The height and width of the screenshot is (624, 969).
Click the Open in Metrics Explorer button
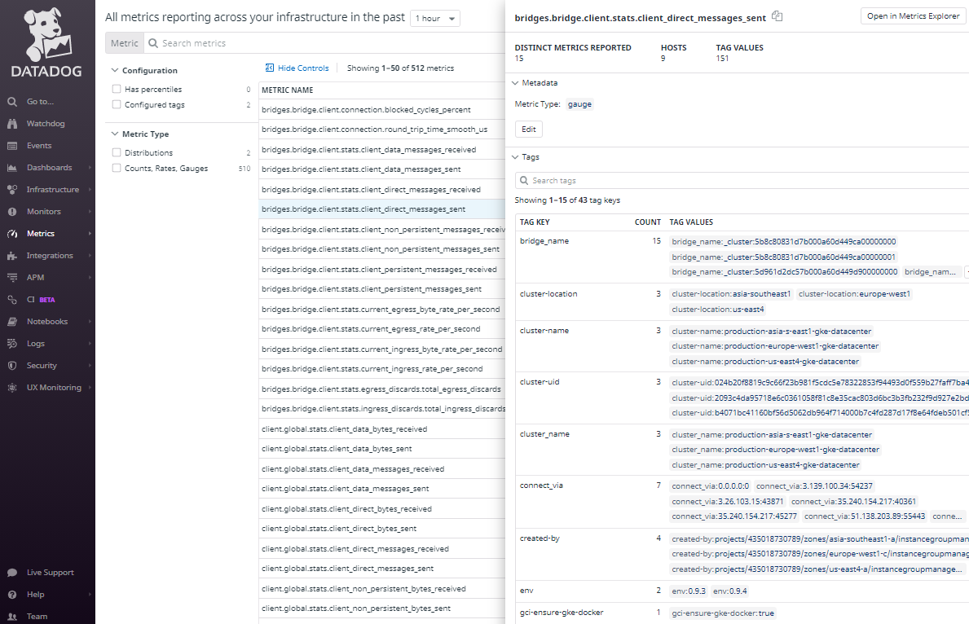pos(913,16)
